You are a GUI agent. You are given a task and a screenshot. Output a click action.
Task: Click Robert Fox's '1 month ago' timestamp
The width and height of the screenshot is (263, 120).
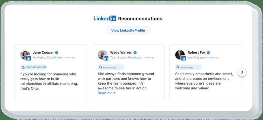pyautogui.click(x=213, y=58)
